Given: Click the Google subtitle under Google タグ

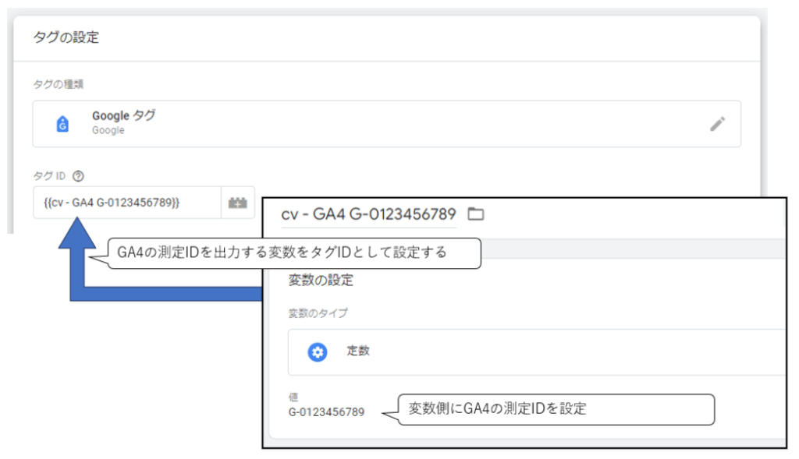Looking at the screenshot, I should click(x=108, y=130).
